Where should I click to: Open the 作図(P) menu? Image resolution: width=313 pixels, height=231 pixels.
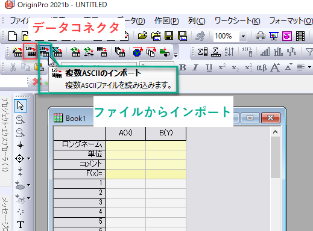pos(166,21)
